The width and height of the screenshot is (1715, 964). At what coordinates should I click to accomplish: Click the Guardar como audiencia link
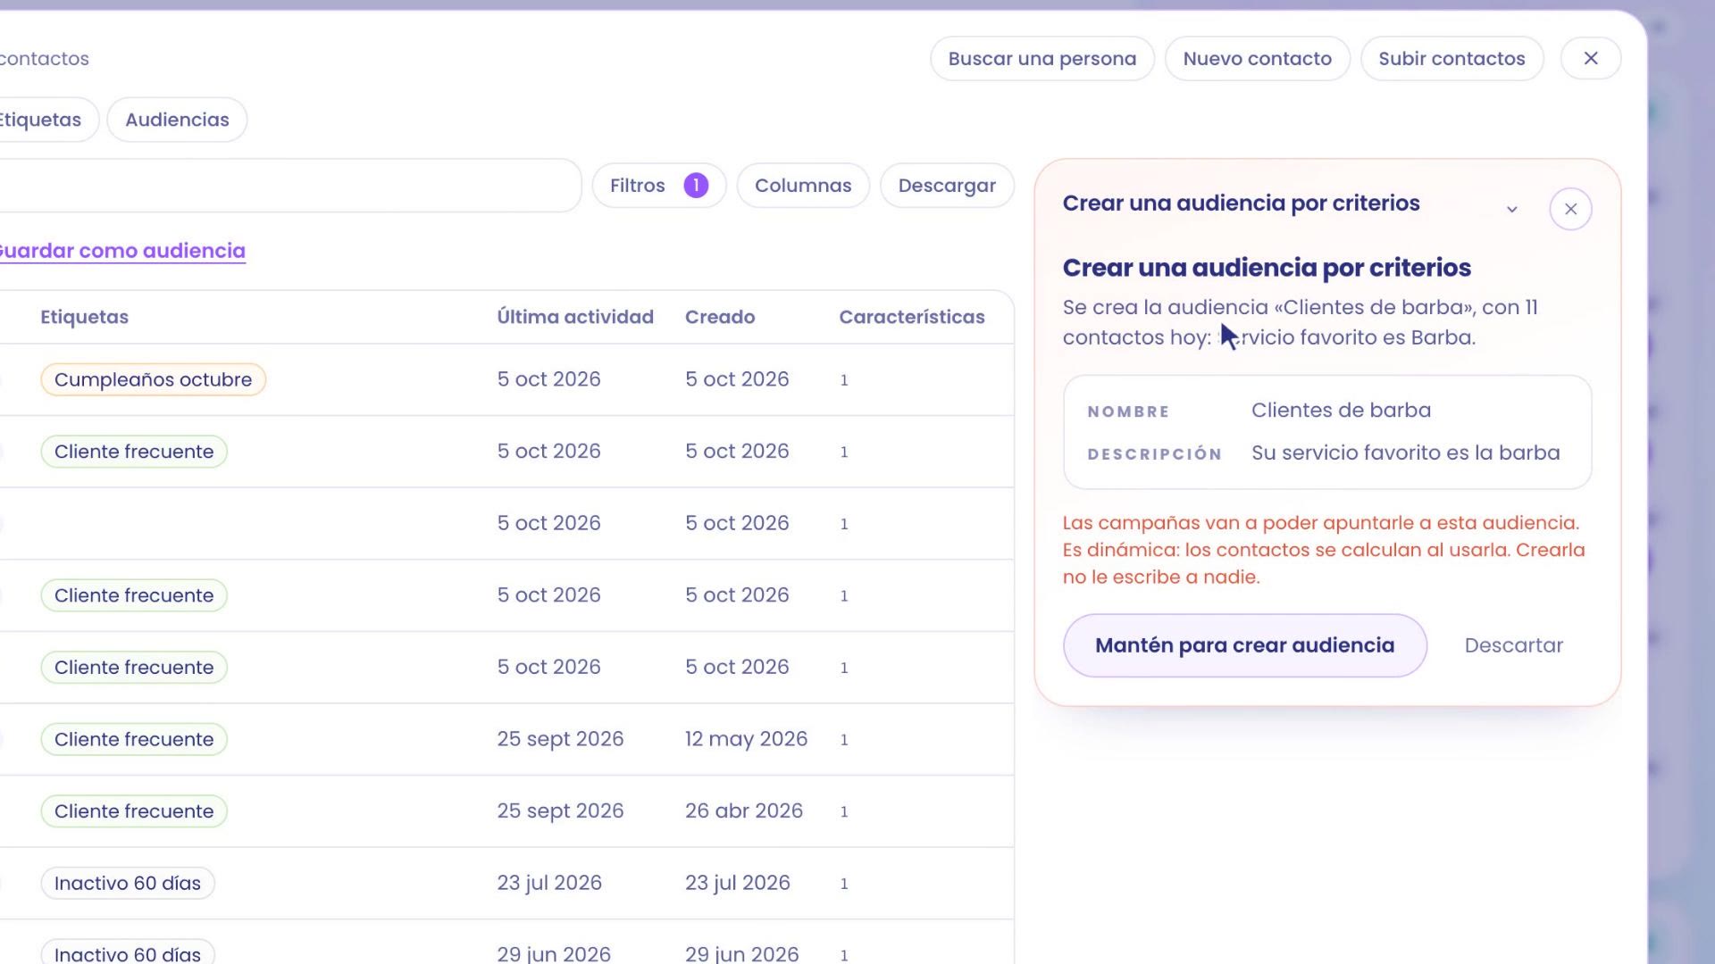[122, 251]
